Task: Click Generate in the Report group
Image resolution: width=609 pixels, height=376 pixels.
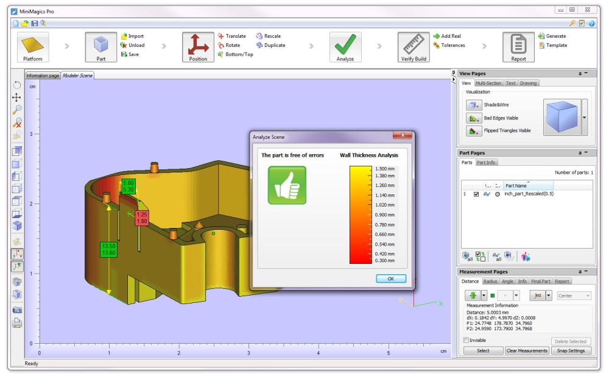Action: (552, 36)
